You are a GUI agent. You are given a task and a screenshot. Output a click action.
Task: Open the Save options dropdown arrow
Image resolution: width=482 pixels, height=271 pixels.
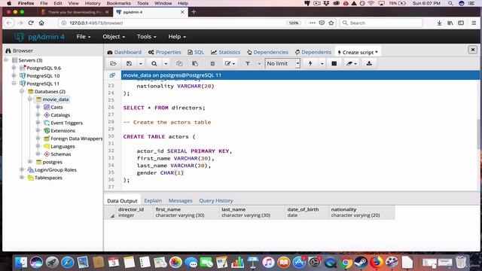(x=141, y=63)
